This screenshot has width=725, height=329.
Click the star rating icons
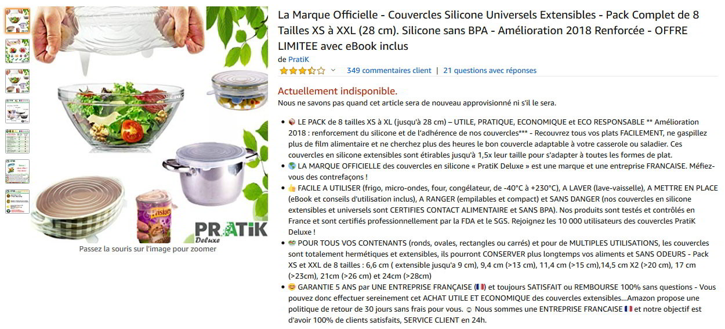pos(302,71)
